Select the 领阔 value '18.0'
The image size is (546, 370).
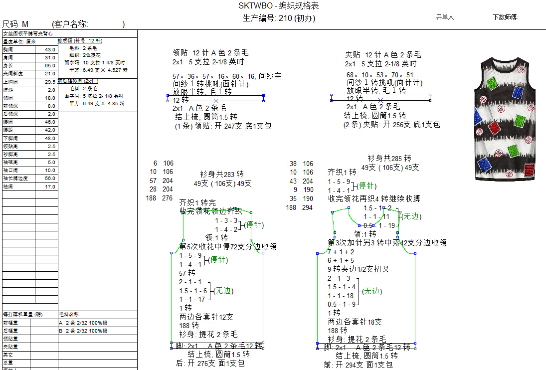coord(50,98)
